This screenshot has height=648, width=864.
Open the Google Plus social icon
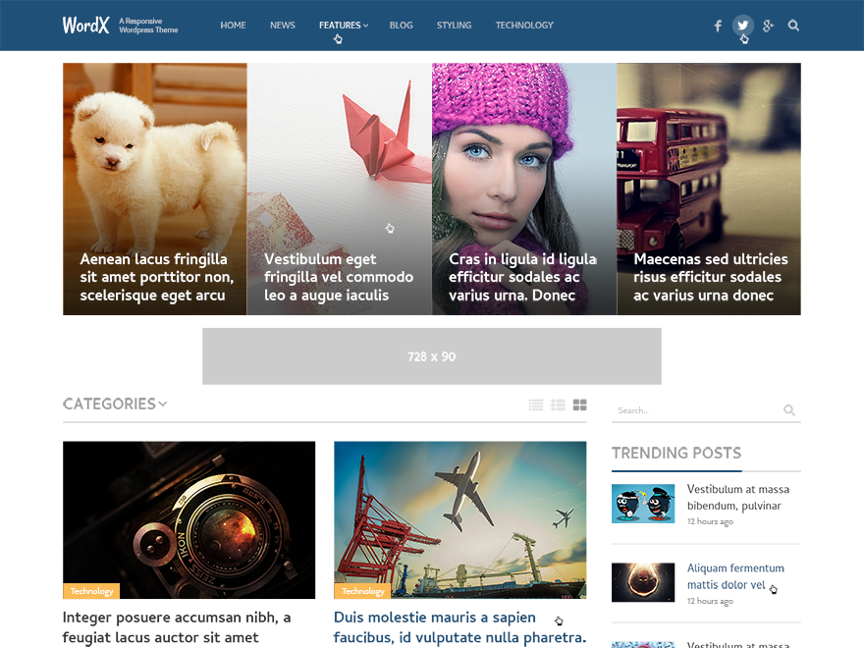pos(768,26)
